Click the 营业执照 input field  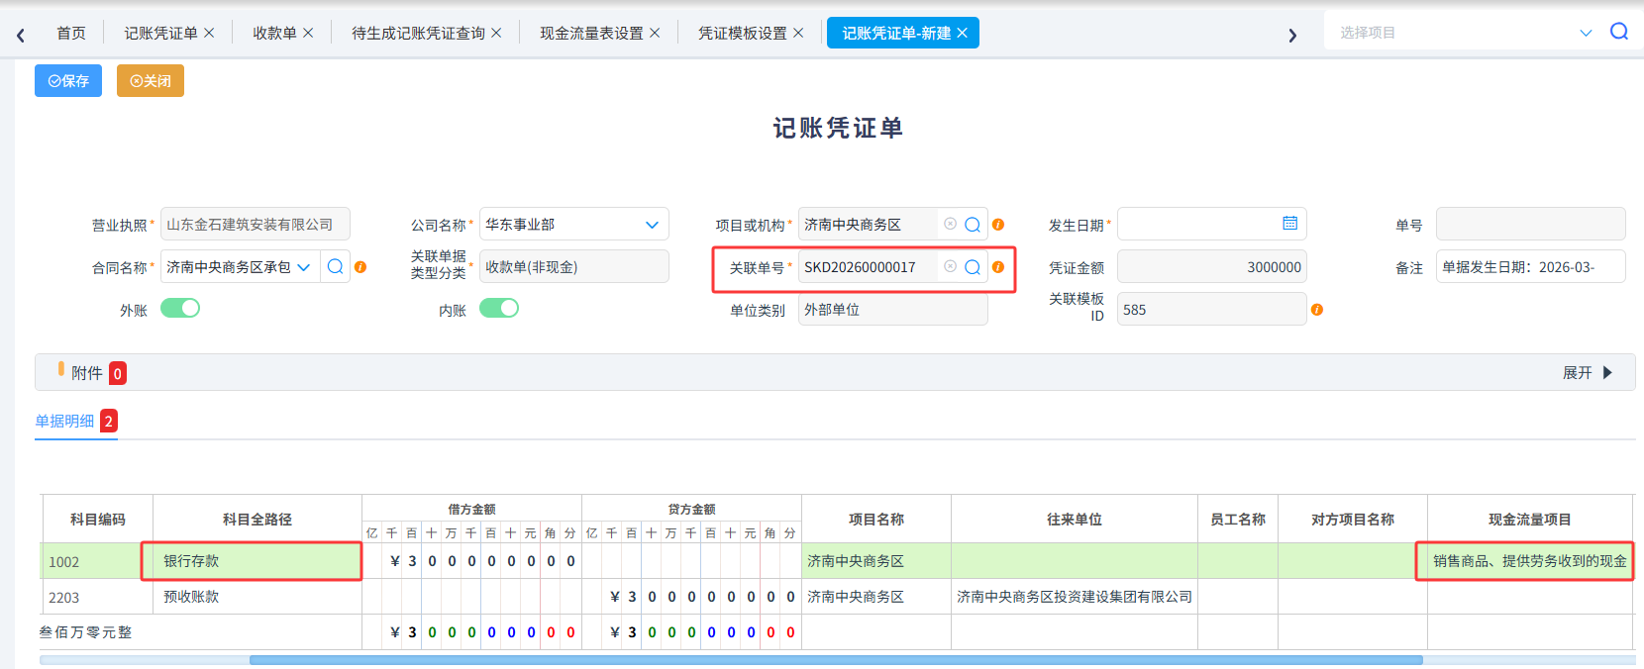click(256, 225)
